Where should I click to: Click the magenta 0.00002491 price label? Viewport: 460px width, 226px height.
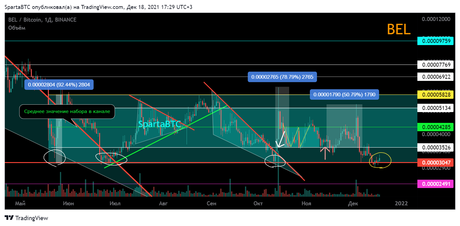pos(435,184)
